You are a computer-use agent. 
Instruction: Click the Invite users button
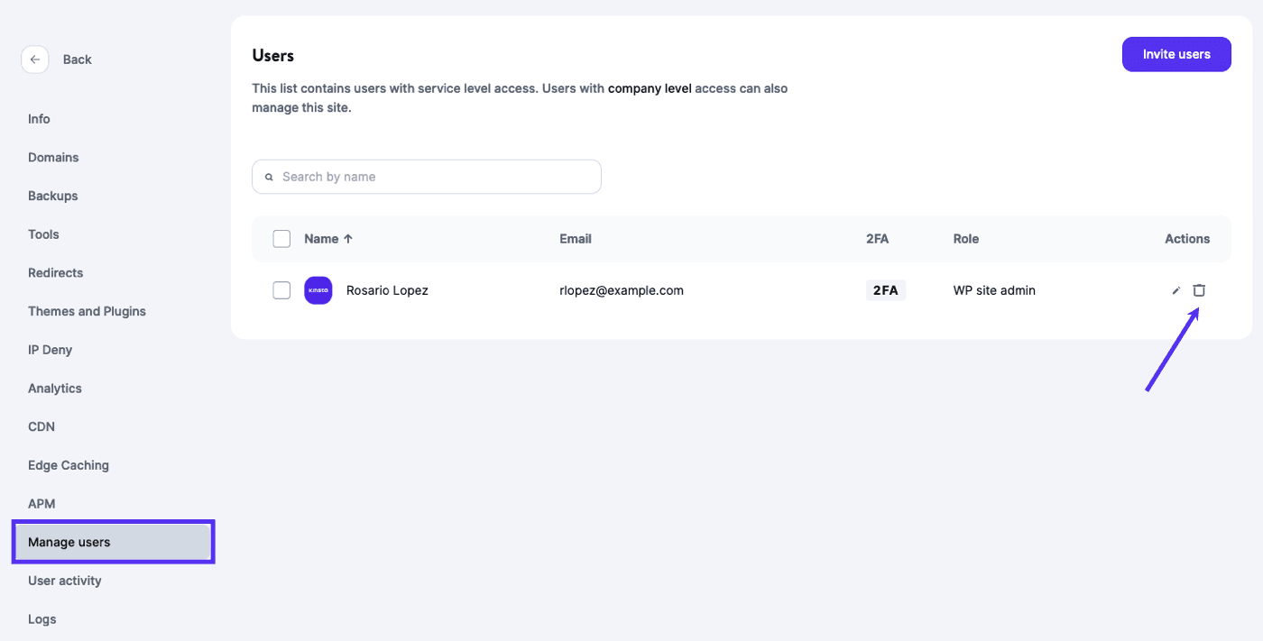[1176, 54]
